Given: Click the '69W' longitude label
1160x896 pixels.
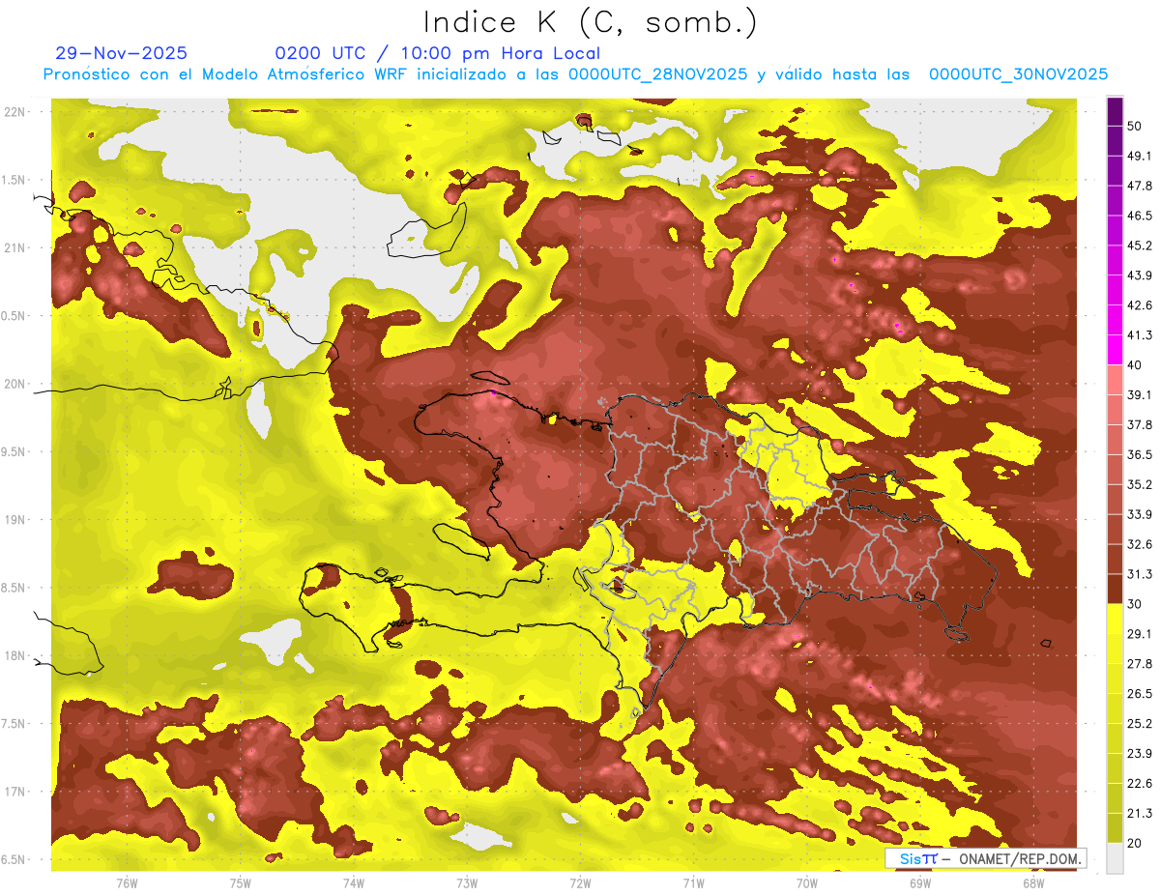Looking at the screenshot, I should [920, 883].
